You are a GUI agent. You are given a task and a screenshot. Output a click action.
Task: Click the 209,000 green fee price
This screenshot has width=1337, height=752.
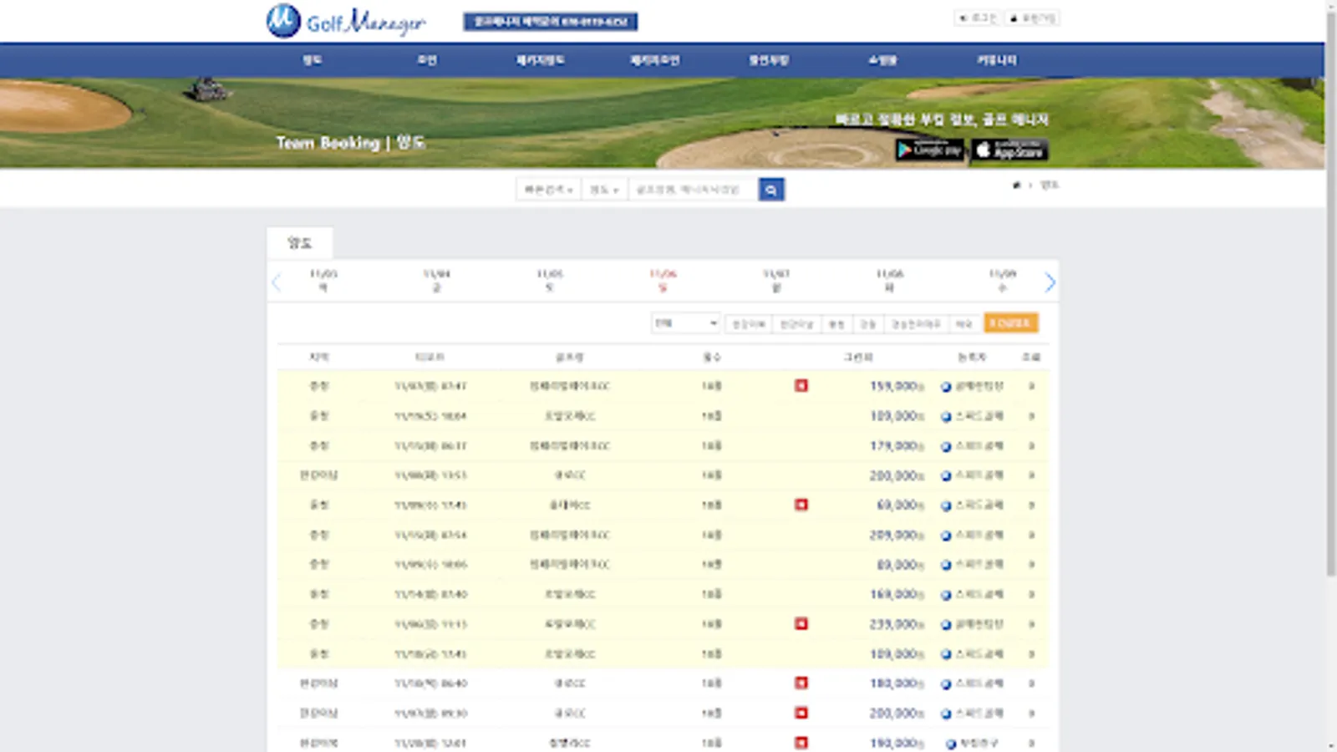click(x=897, y=536)
